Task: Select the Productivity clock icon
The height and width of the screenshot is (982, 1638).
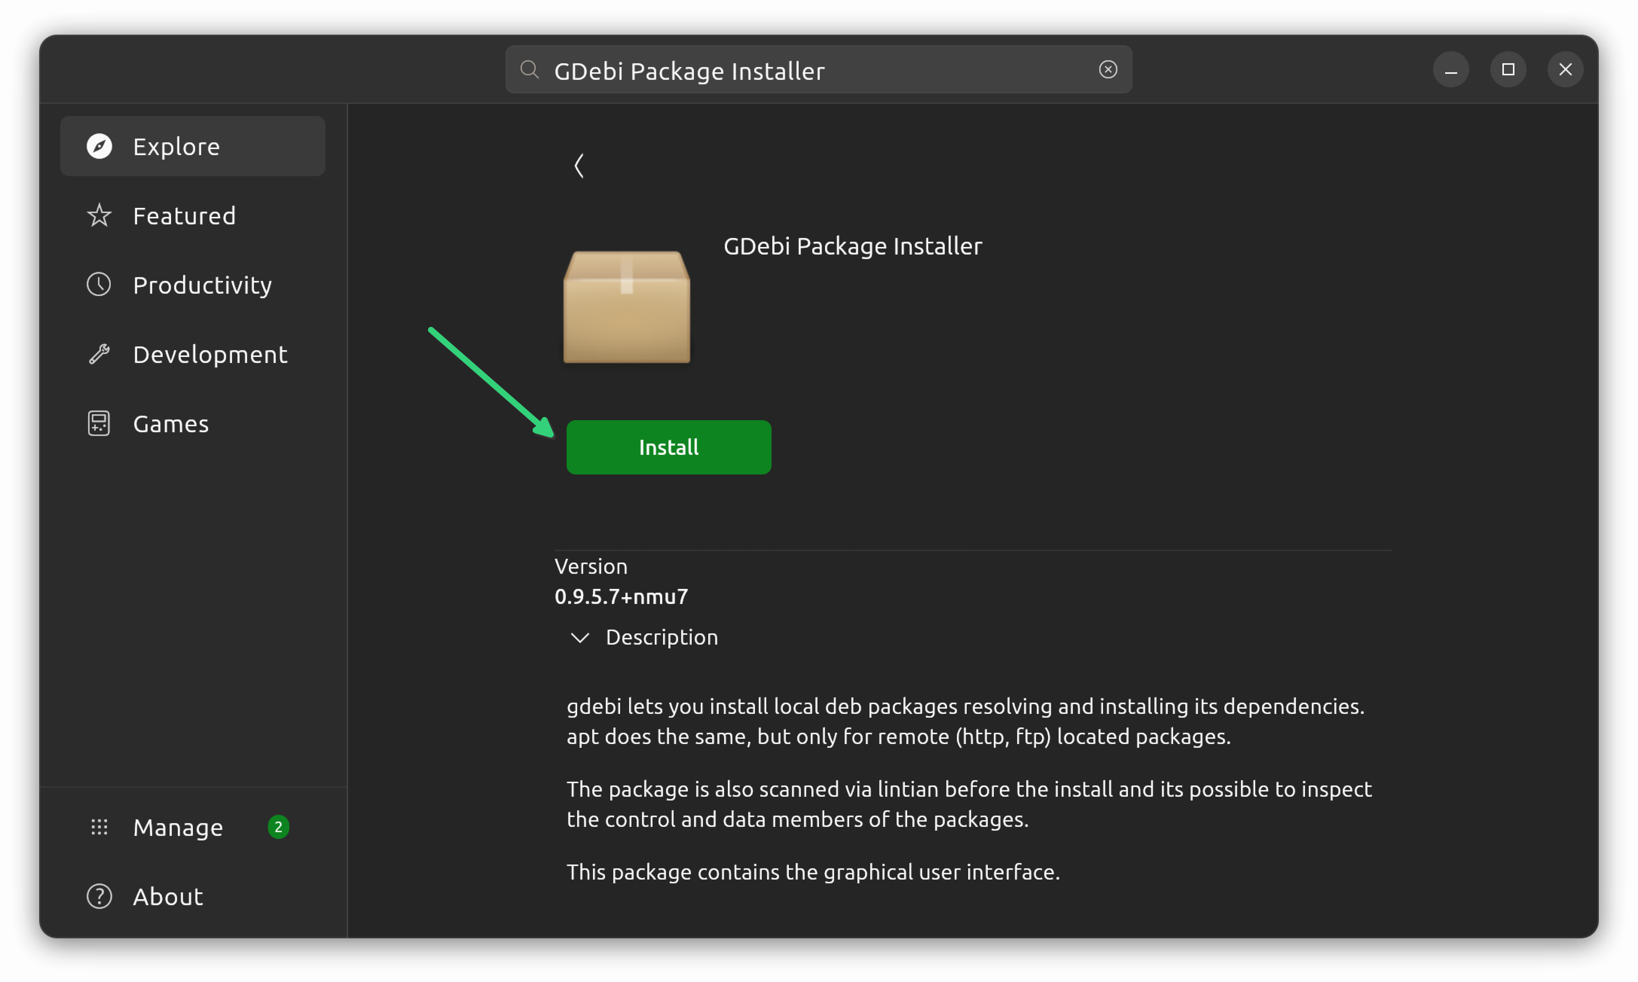Action: pyautogui.click(x=99, y=284)
